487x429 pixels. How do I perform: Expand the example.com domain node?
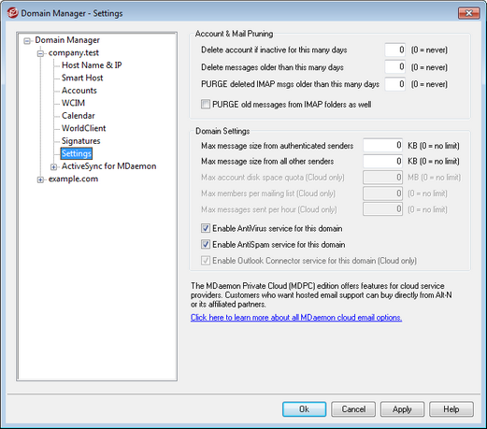tap(40, 179)
